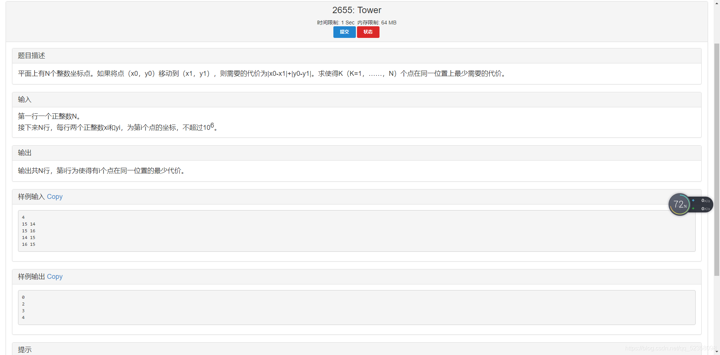Screen dimensions: 720x355
Task: Click the 提交 submit button
Action: coord(344,32)
